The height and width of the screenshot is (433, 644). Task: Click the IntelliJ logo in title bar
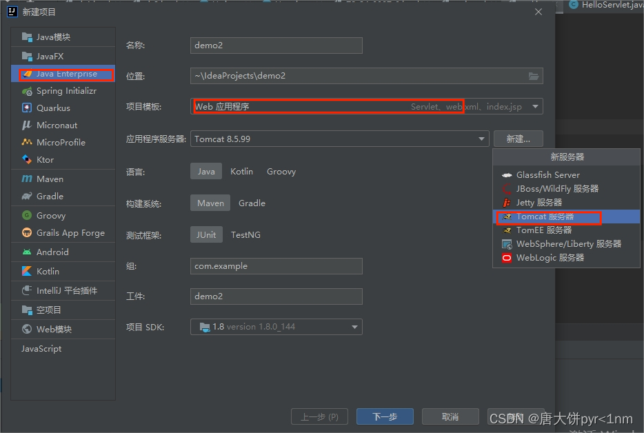[x=12, y=12]
